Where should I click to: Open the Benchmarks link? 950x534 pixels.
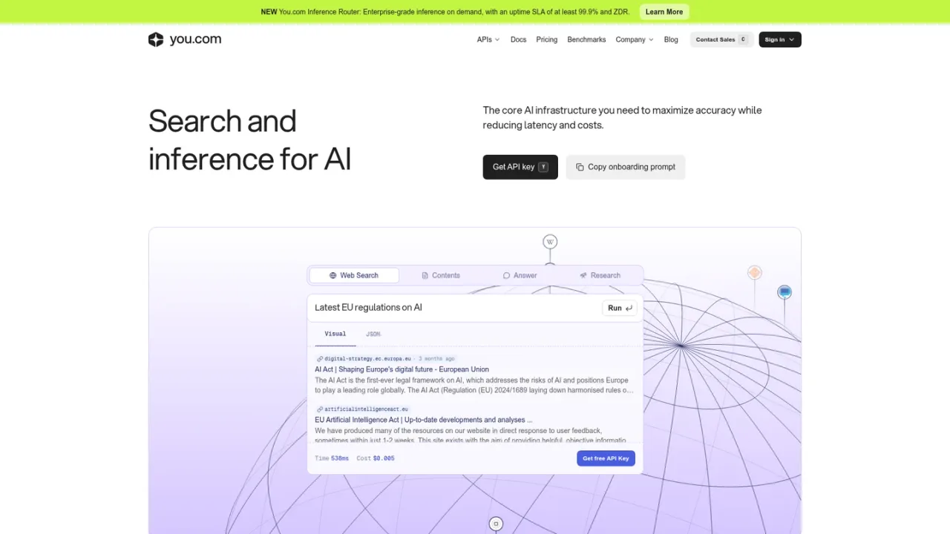(x=586, y=39)
